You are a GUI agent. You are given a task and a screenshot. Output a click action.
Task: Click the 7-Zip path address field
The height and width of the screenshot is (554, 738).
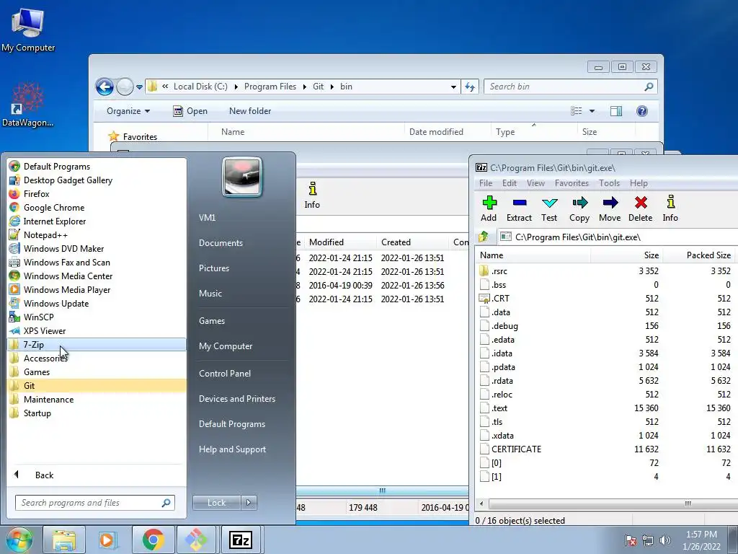pyautogui.click(x=618, y=237)
